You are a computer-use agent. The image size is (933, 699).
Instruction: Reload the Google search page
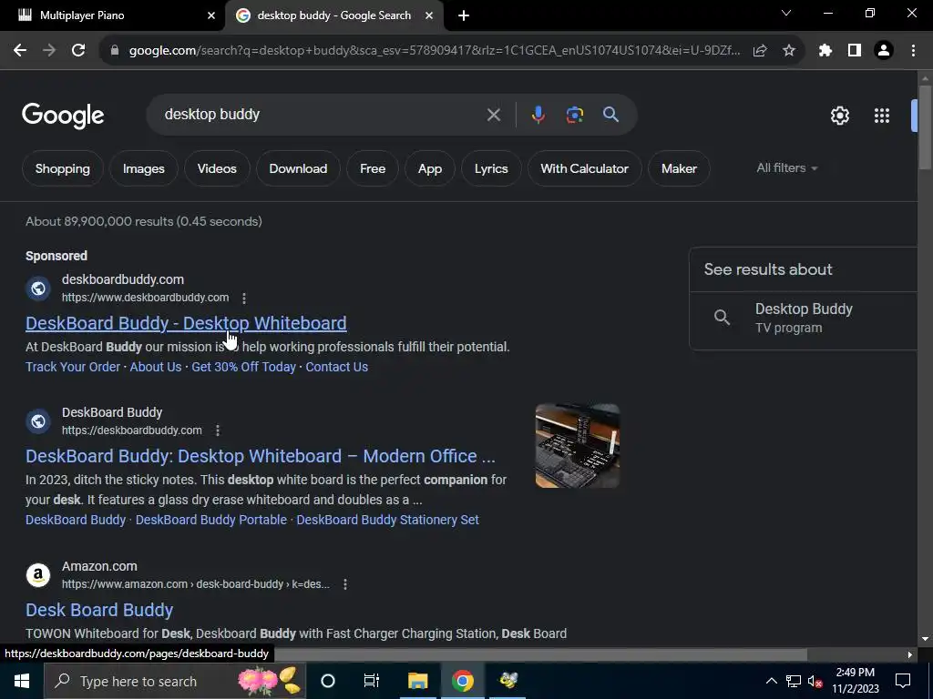[78, 51]
